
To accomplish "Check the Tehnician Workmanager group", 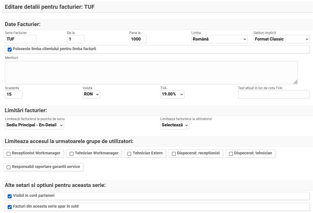I will 72,154.
